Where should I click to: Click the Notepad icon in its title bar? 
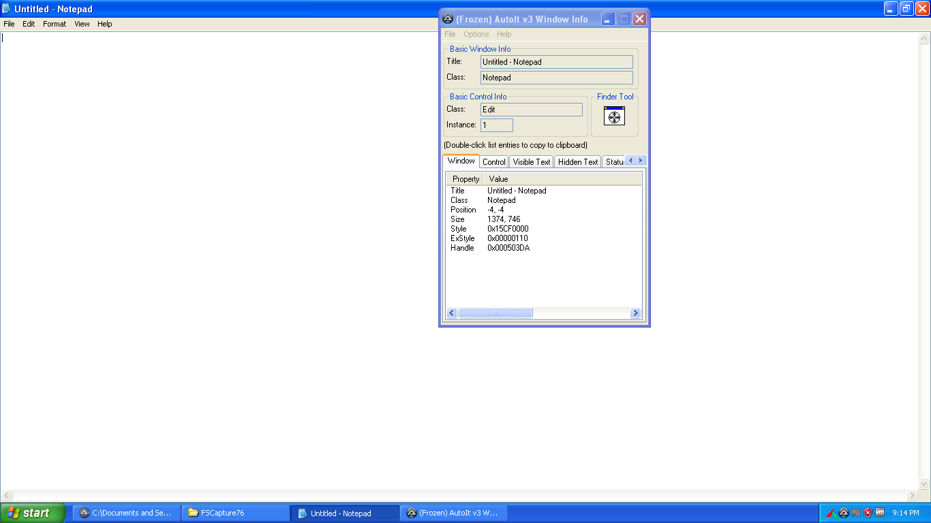click(x=5, y=9)
